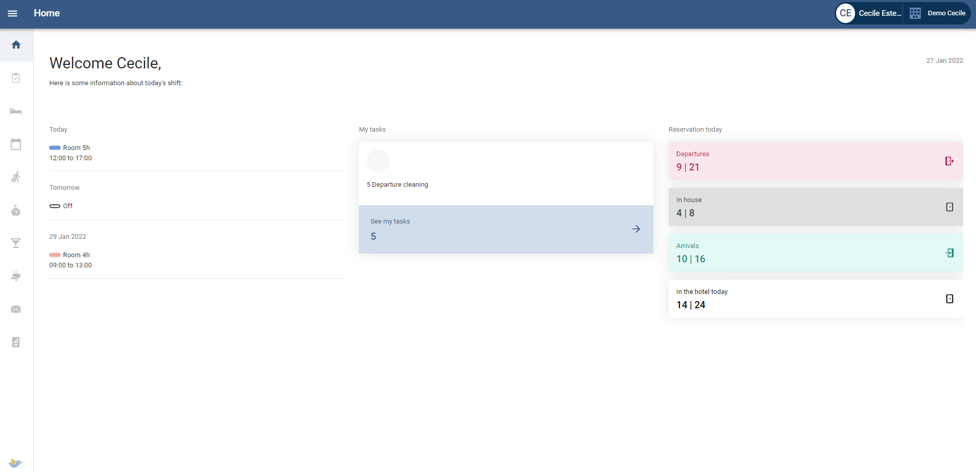Click the guest with luggage sidebar icon

point(16,177)
